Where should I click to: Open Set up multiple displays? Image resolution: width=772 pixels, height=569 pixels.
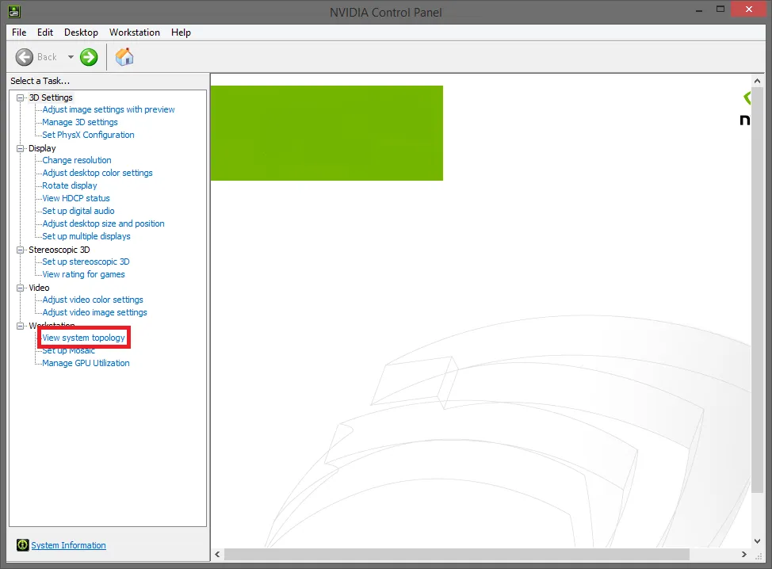(x=86, y=236)
